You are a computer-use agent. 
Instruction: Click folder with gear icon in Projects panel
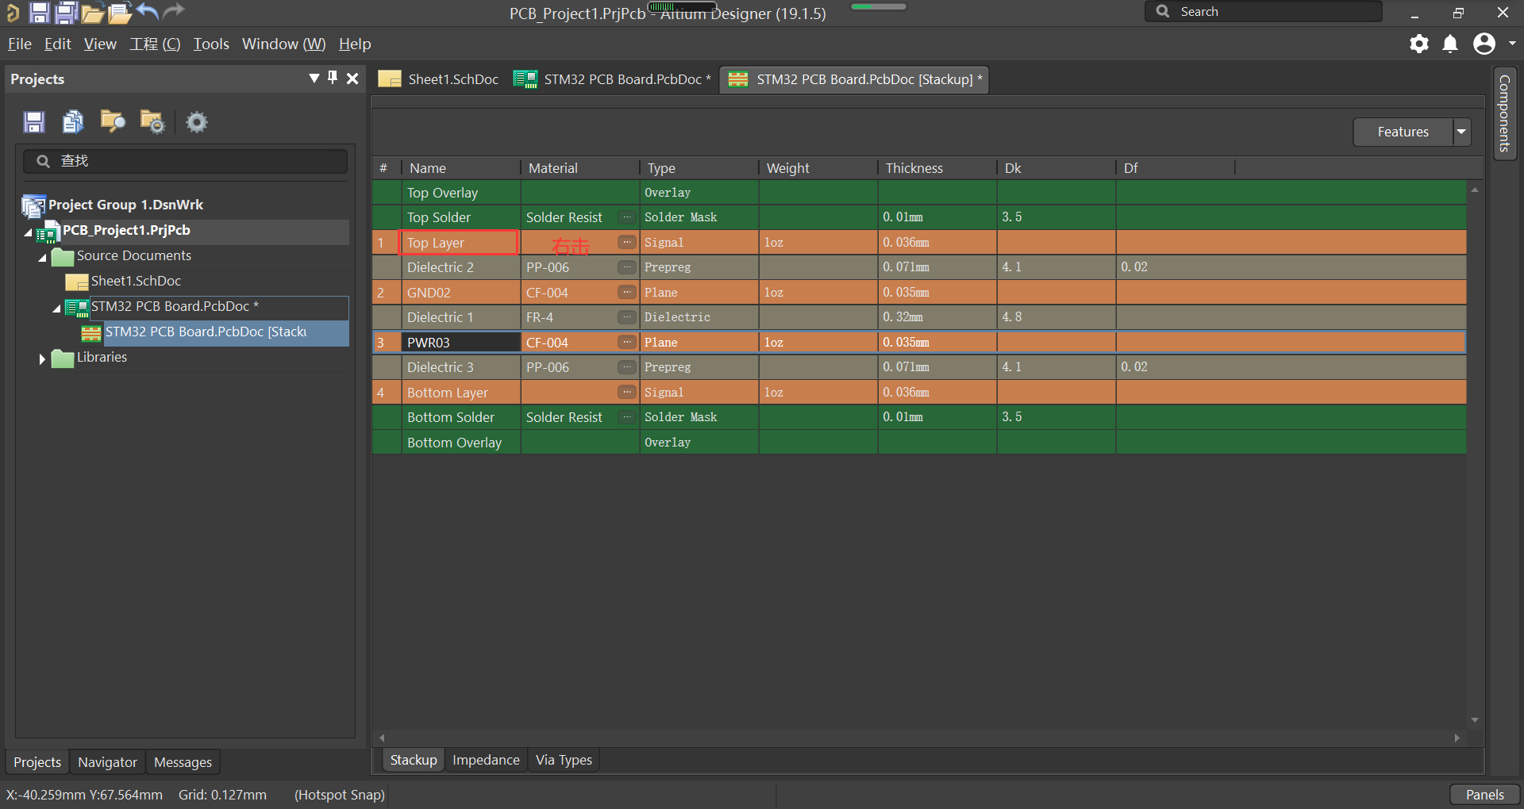152,121
